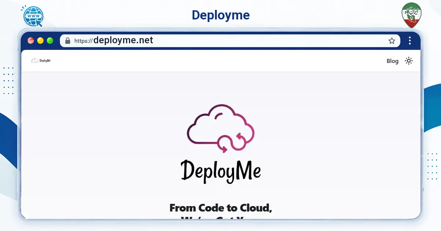Toggle the light/dark theme sun icon
The width and height of the screenshot is (441, 231).
click(409, 61)
